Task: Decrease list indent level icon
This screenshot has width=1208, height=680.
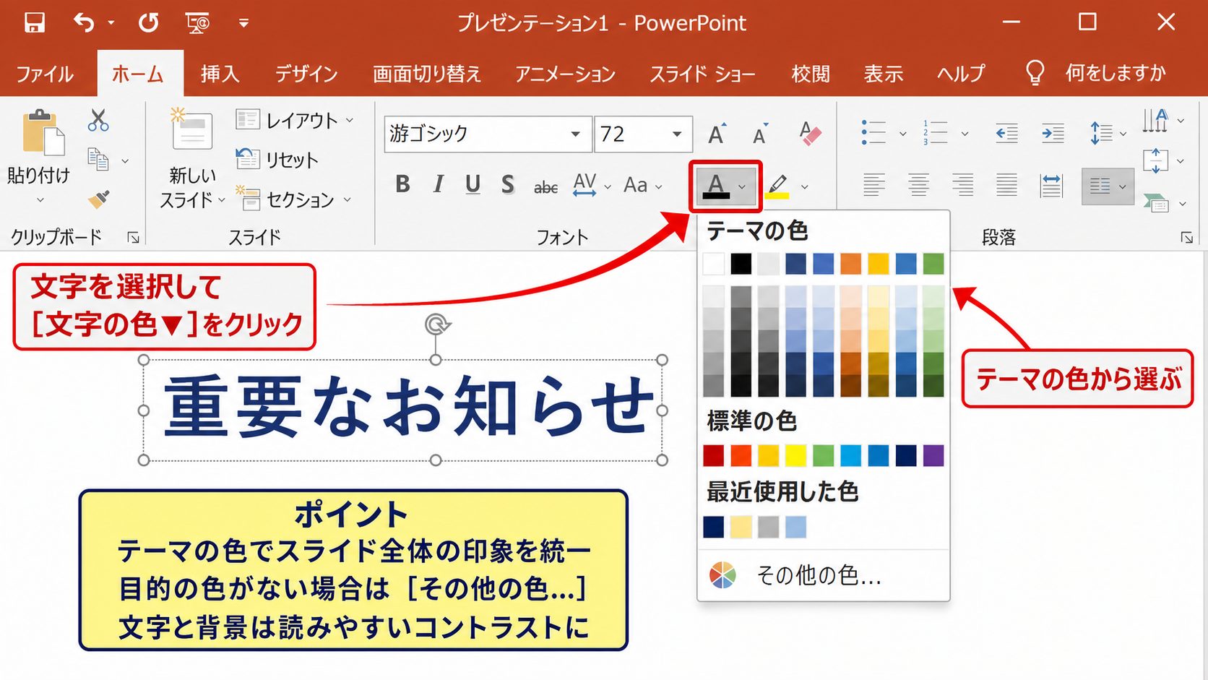Action: [x=1006, y=133]
